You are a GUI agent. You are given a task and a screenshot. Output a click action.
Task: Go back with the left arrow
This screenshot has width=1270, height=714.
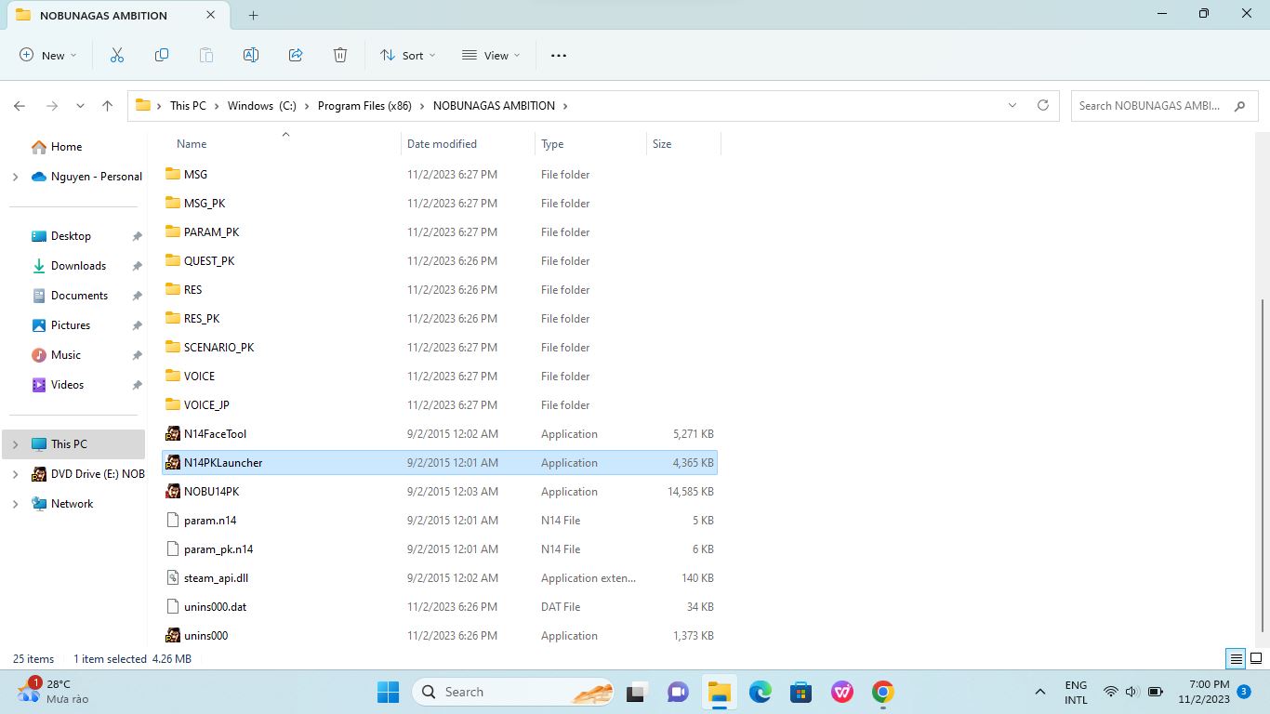(x=20, y=106)
